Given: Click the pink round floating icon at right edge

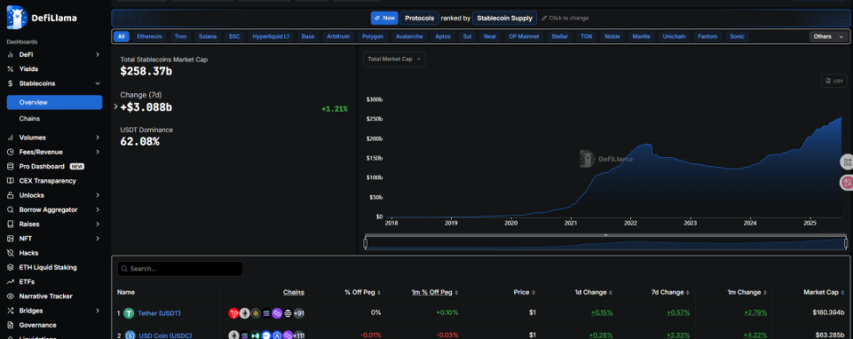Looking at the screenshot, I should (x=847, y=183).
